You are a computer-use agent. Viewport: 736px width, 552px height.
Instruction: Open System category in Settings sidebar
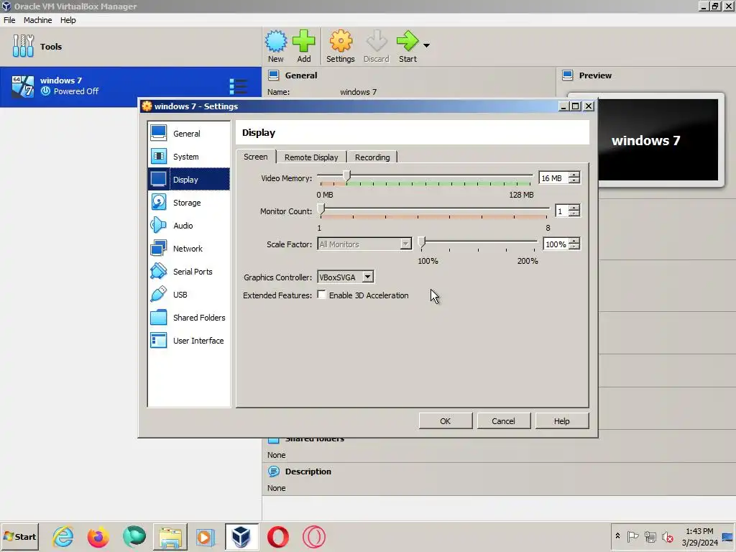(189, 156)
